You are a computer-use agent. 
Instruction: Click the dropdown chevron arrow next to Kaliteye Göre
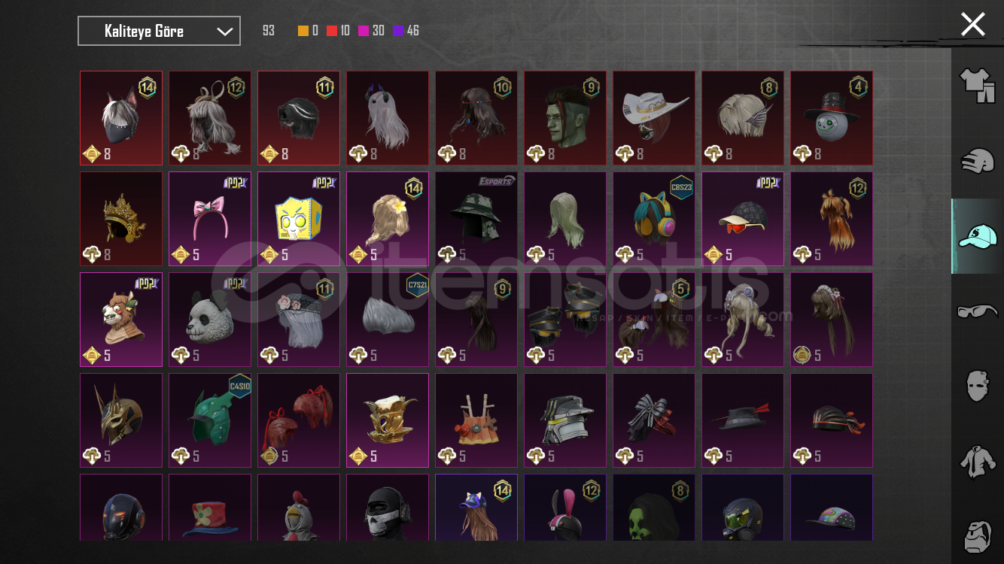(x=224, y=32)
